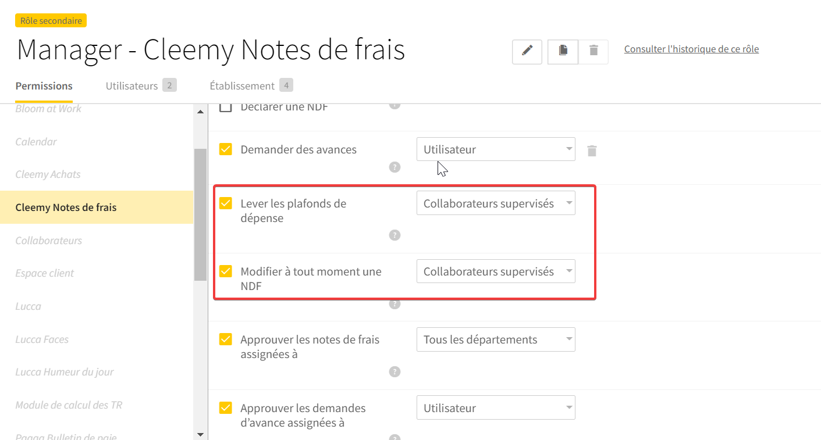Open scope dropdown for Modifier à tout moment
This screenshot has height=440, width=821.
tap(496, 271)
